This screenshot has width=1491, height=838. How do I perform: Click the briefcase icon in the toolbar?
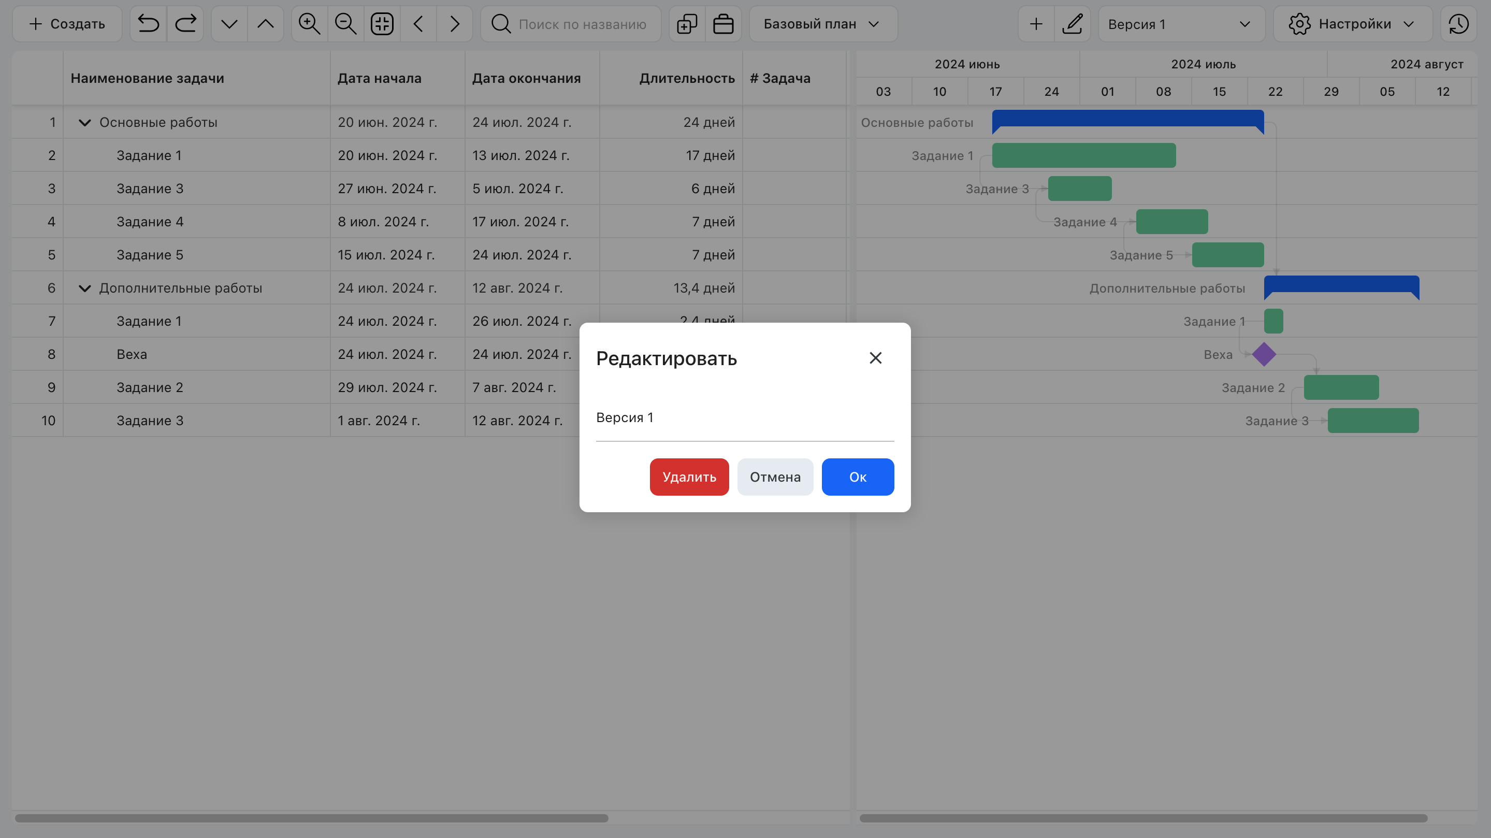723,24
